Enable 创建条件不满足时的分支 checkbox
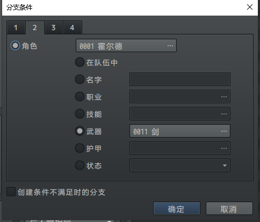This screenshot has width=260, height=222. click(x=11, y=192)
